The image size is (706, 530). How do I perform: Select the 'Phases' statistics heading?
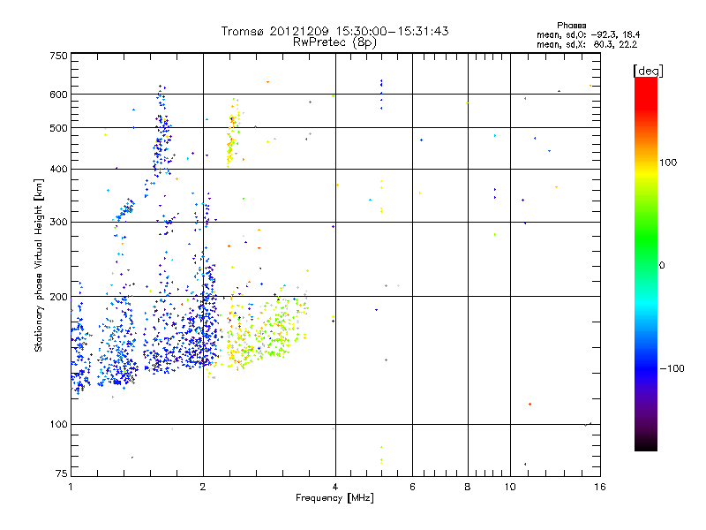(571, 26)
